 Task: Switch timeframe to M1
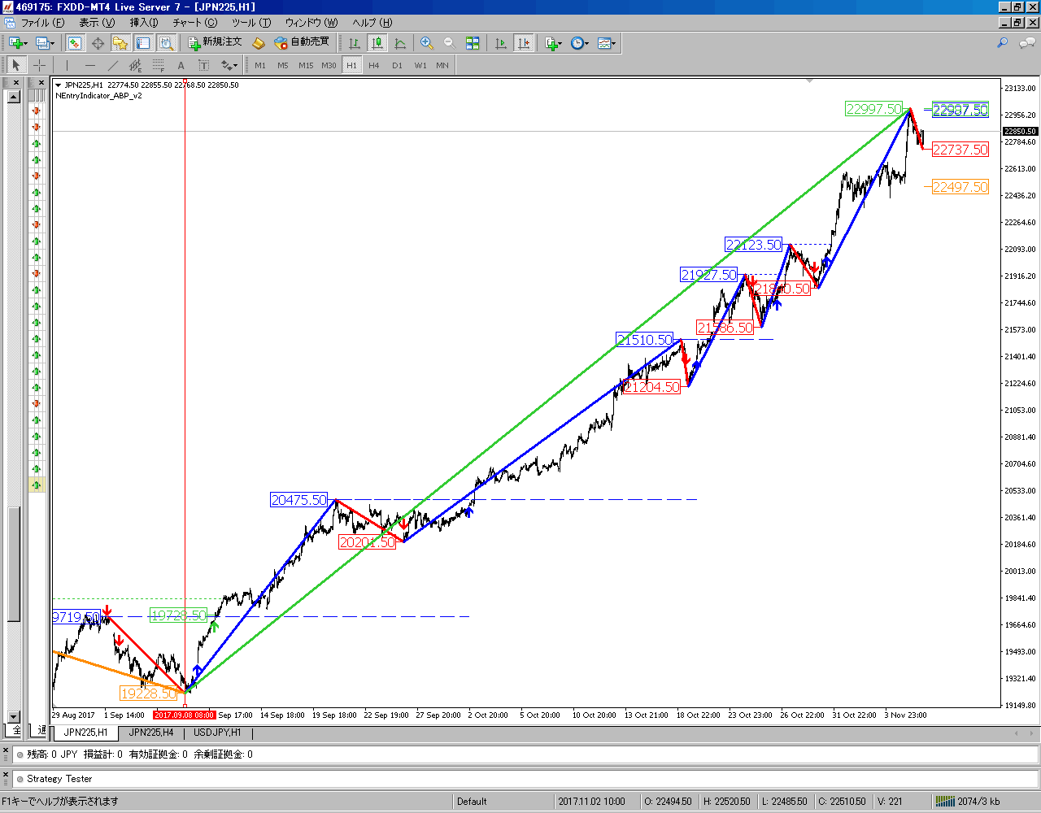tap(260, 65)
